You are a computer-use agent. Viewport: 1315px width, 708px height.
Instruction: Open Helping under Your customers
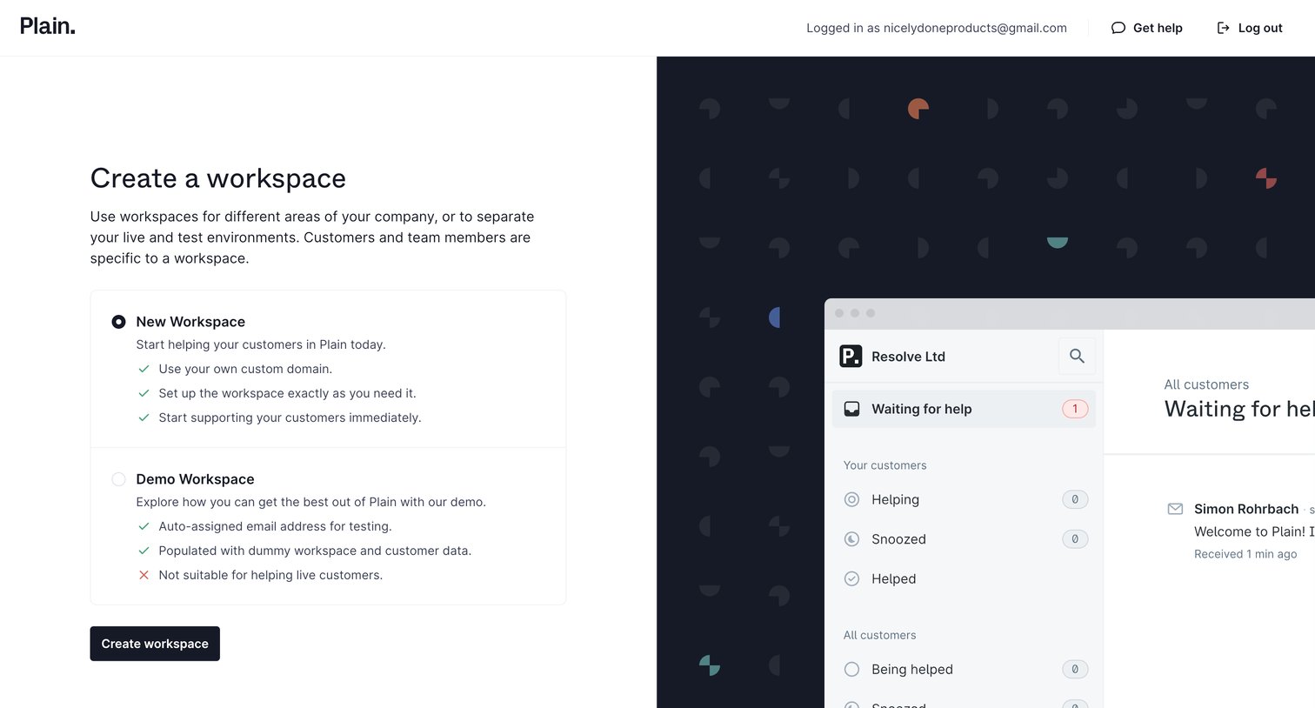[964, 499]
